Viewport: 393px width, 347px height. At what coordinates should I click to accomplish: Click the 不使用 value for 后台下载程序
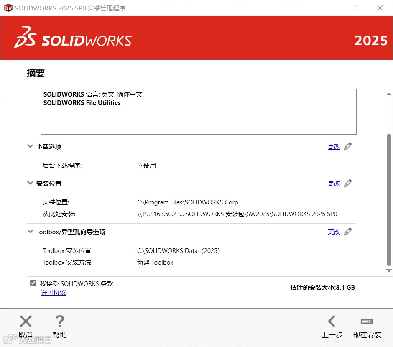click(x=146, y=166)
